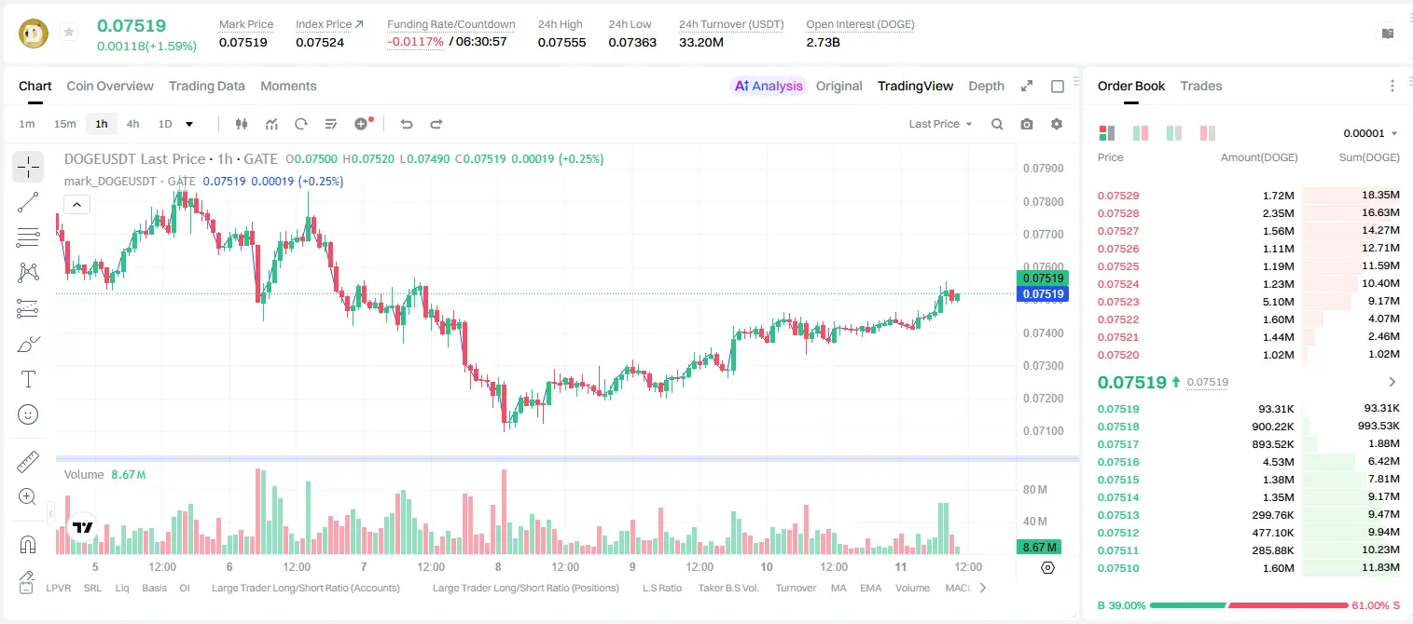Viewport: 1413px width, 624px height.
Task: Select the 07528 ask price row
Action: pos(1249,213)
